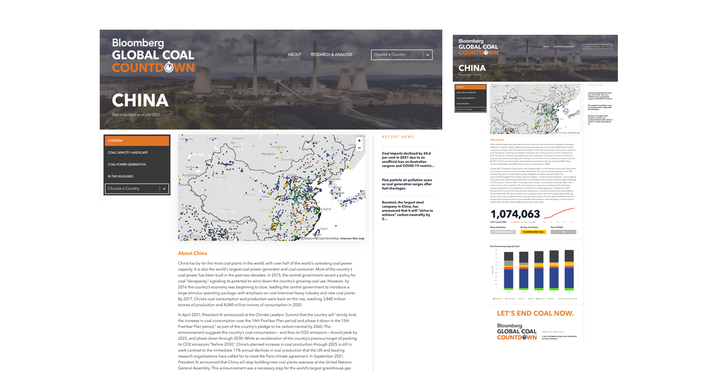
Task: Click the China label on the large map
Action: 265,197
